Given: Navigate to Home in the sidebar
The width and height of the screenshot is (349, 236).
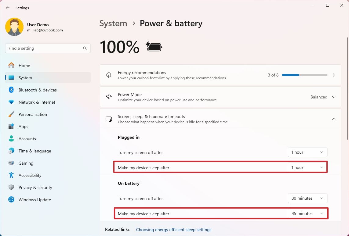Looking at the screenshot, I should pyautogui.click(x=25, y=65).
